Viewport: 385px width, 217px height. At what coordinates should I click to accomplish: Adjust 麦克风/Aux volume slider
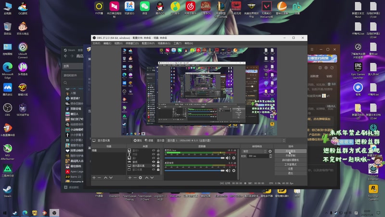(194, 158)
